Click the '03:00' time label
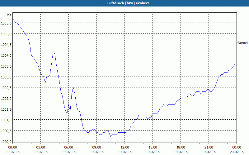The width and height of the screenshot is (249, 155). (x=41, y=148)
